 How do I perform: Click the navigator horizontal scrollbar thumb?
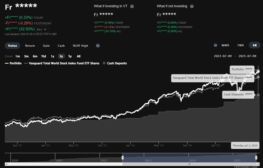pyautogui.click(x=189, y=164)
